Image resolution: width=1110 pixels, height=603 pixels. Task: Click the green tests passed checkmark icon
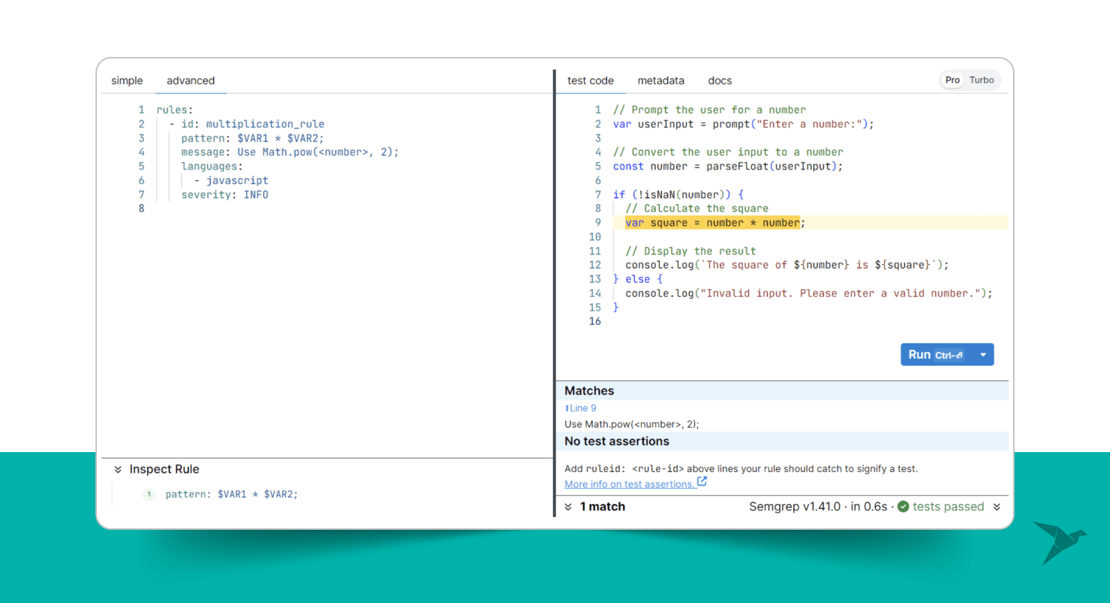pos(903,507)
